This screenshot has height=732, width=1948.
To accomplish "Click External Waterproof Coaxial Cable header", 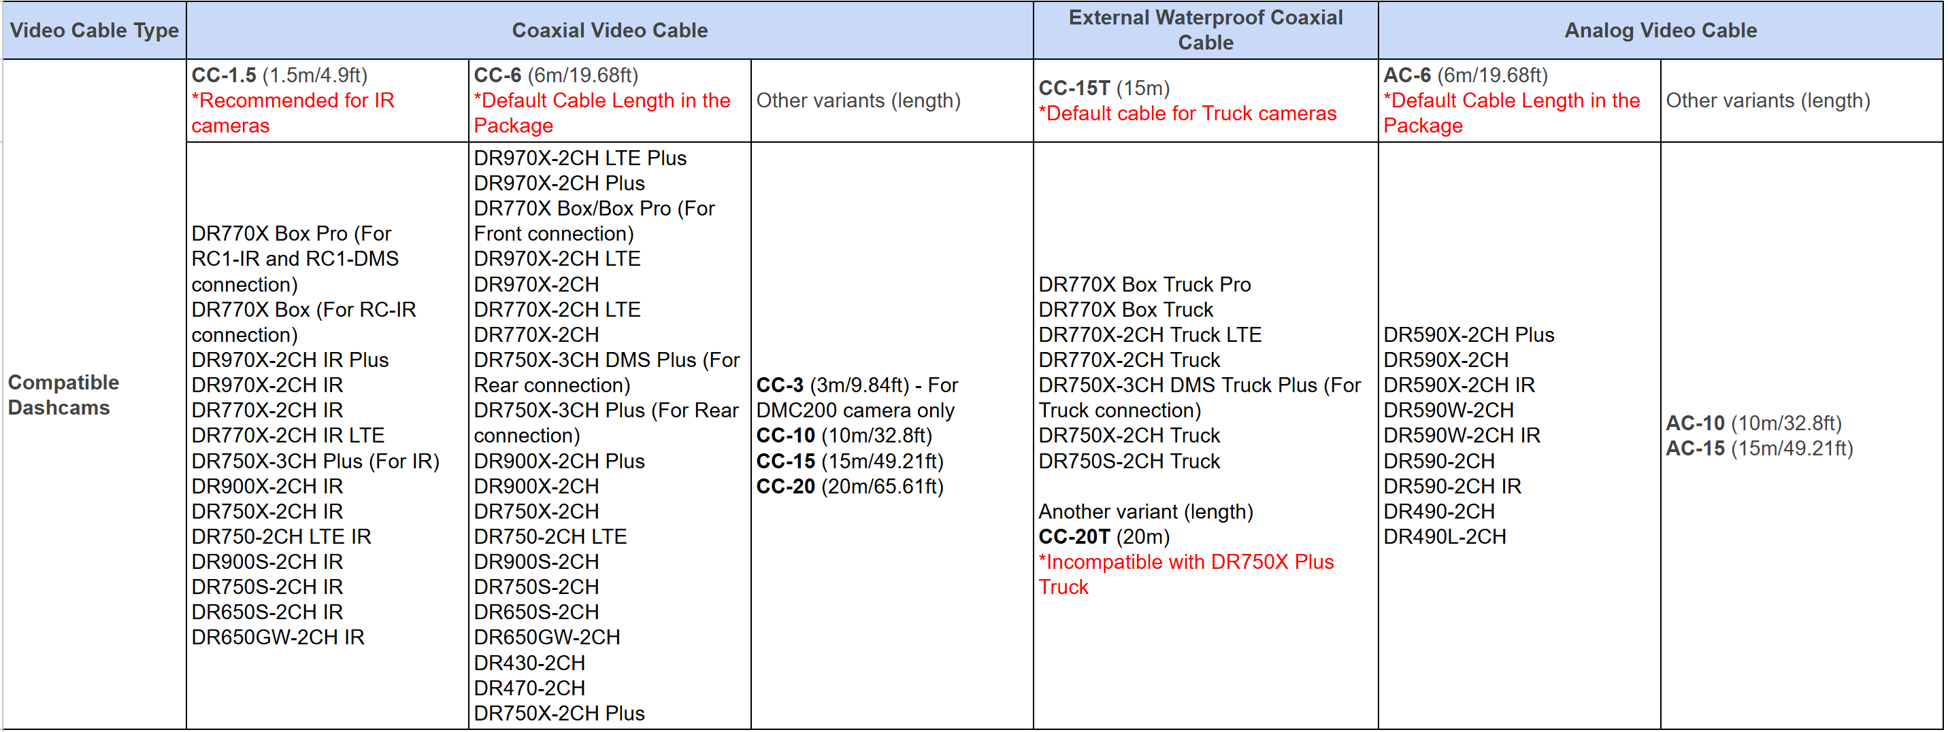I will tap(1206, 30).
